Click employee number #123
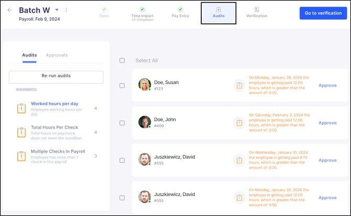 click(159, 89)
